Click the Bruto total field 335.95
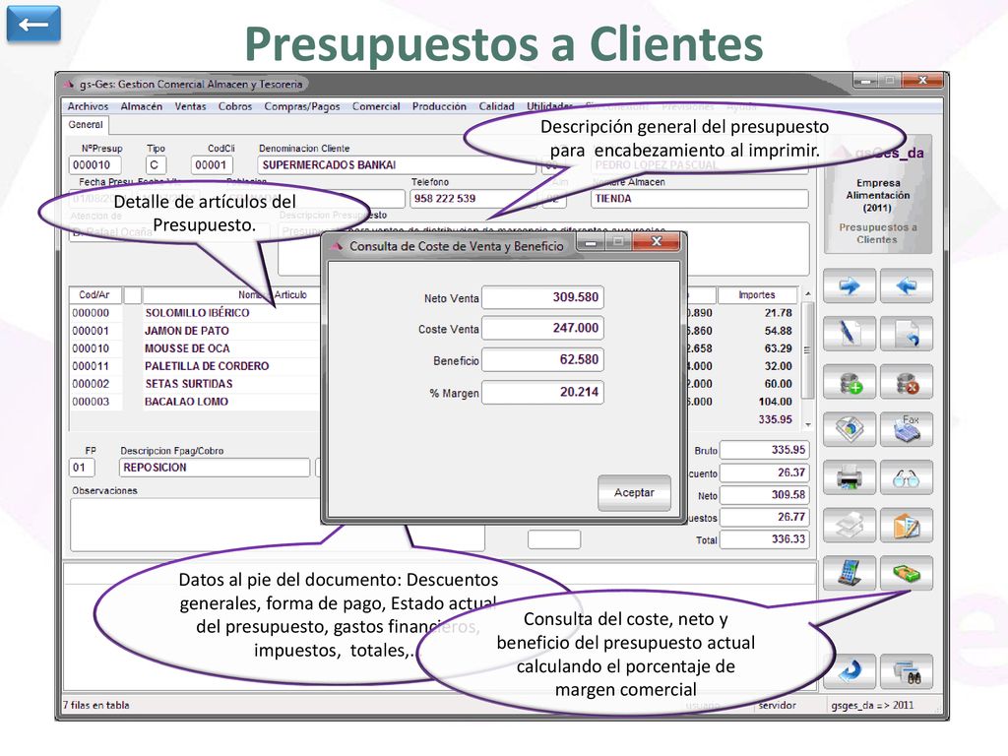This screenshot has width=1008, height=756. [764, 450]
